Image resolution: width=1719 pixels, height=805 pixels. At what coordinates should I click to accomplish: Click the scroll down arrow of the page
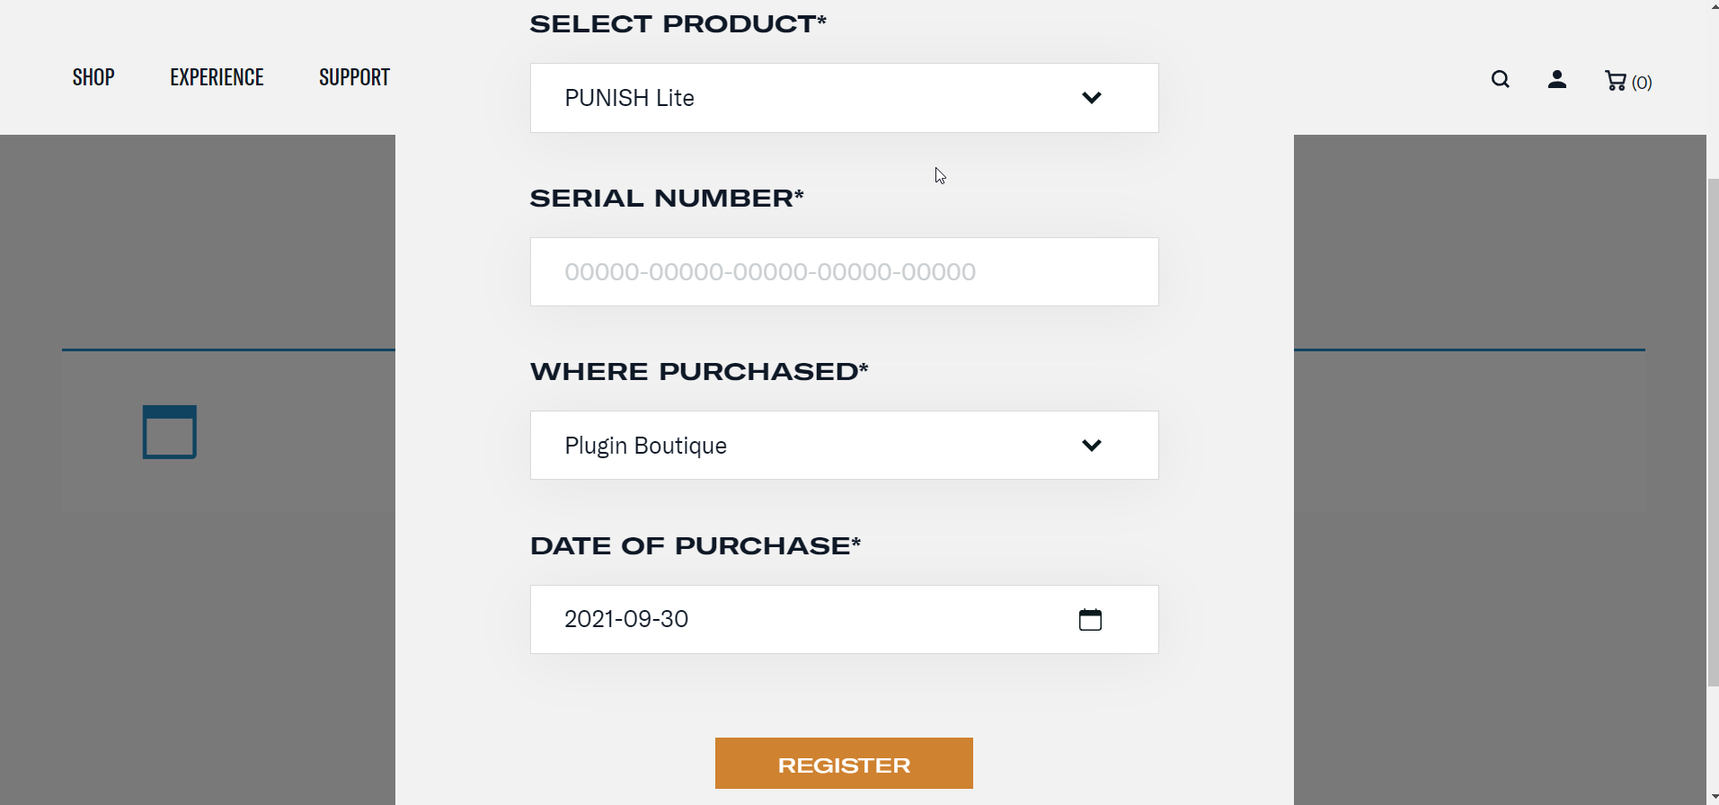[1713, 797]
